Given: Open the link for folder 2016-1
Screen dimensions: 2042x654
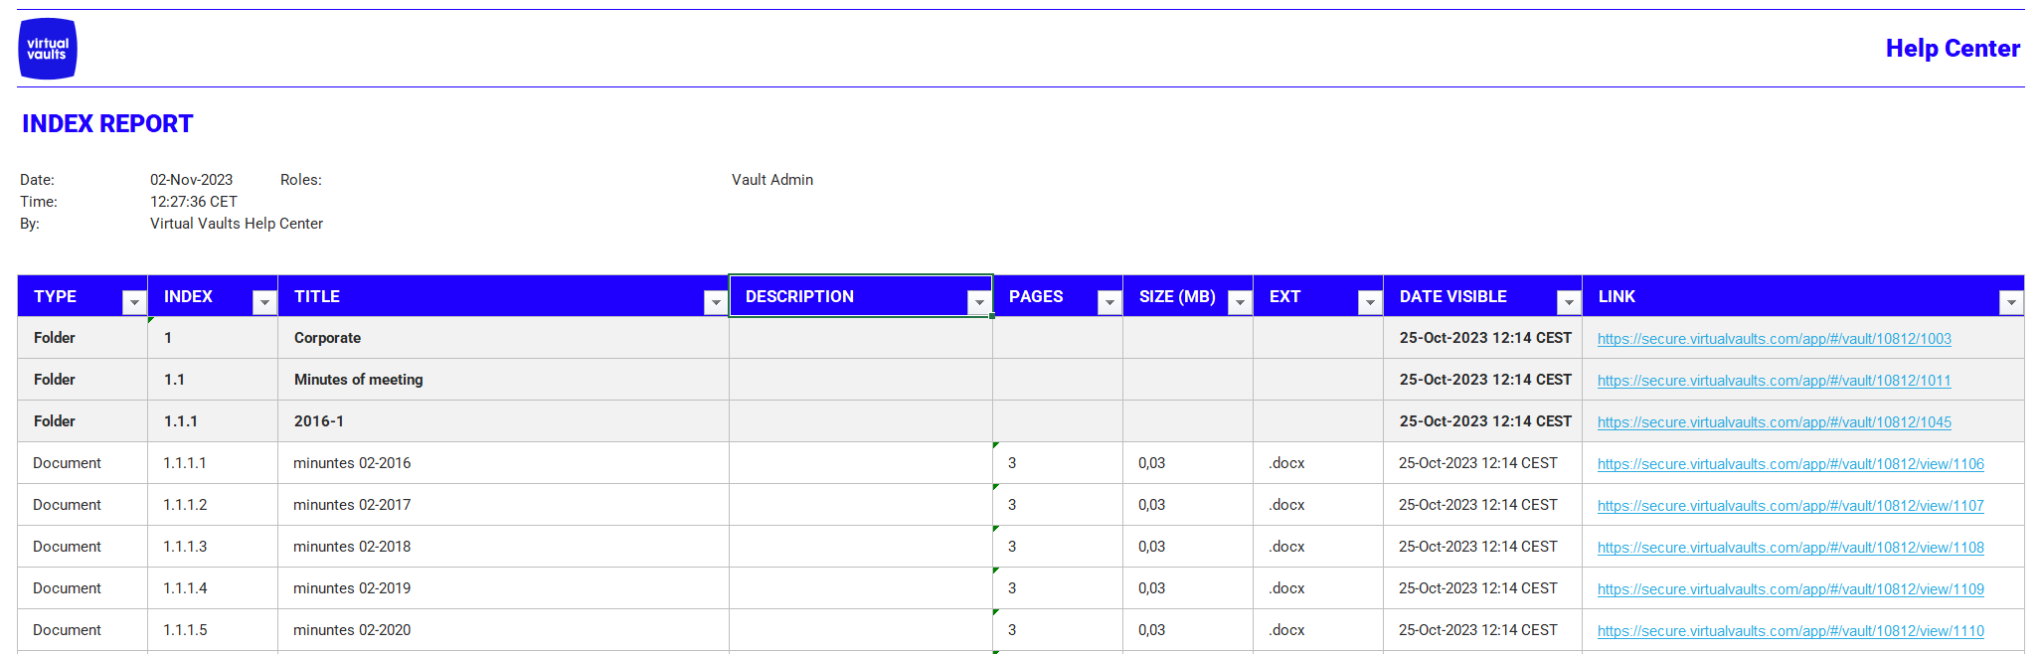Looking at the screenshot, I should coord(1774,422).
